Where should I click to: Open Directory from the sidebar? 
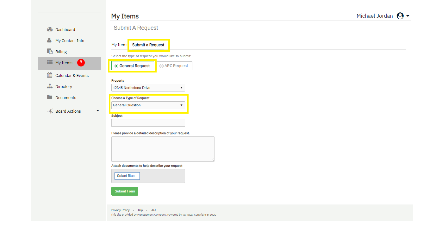click(64, 86)
